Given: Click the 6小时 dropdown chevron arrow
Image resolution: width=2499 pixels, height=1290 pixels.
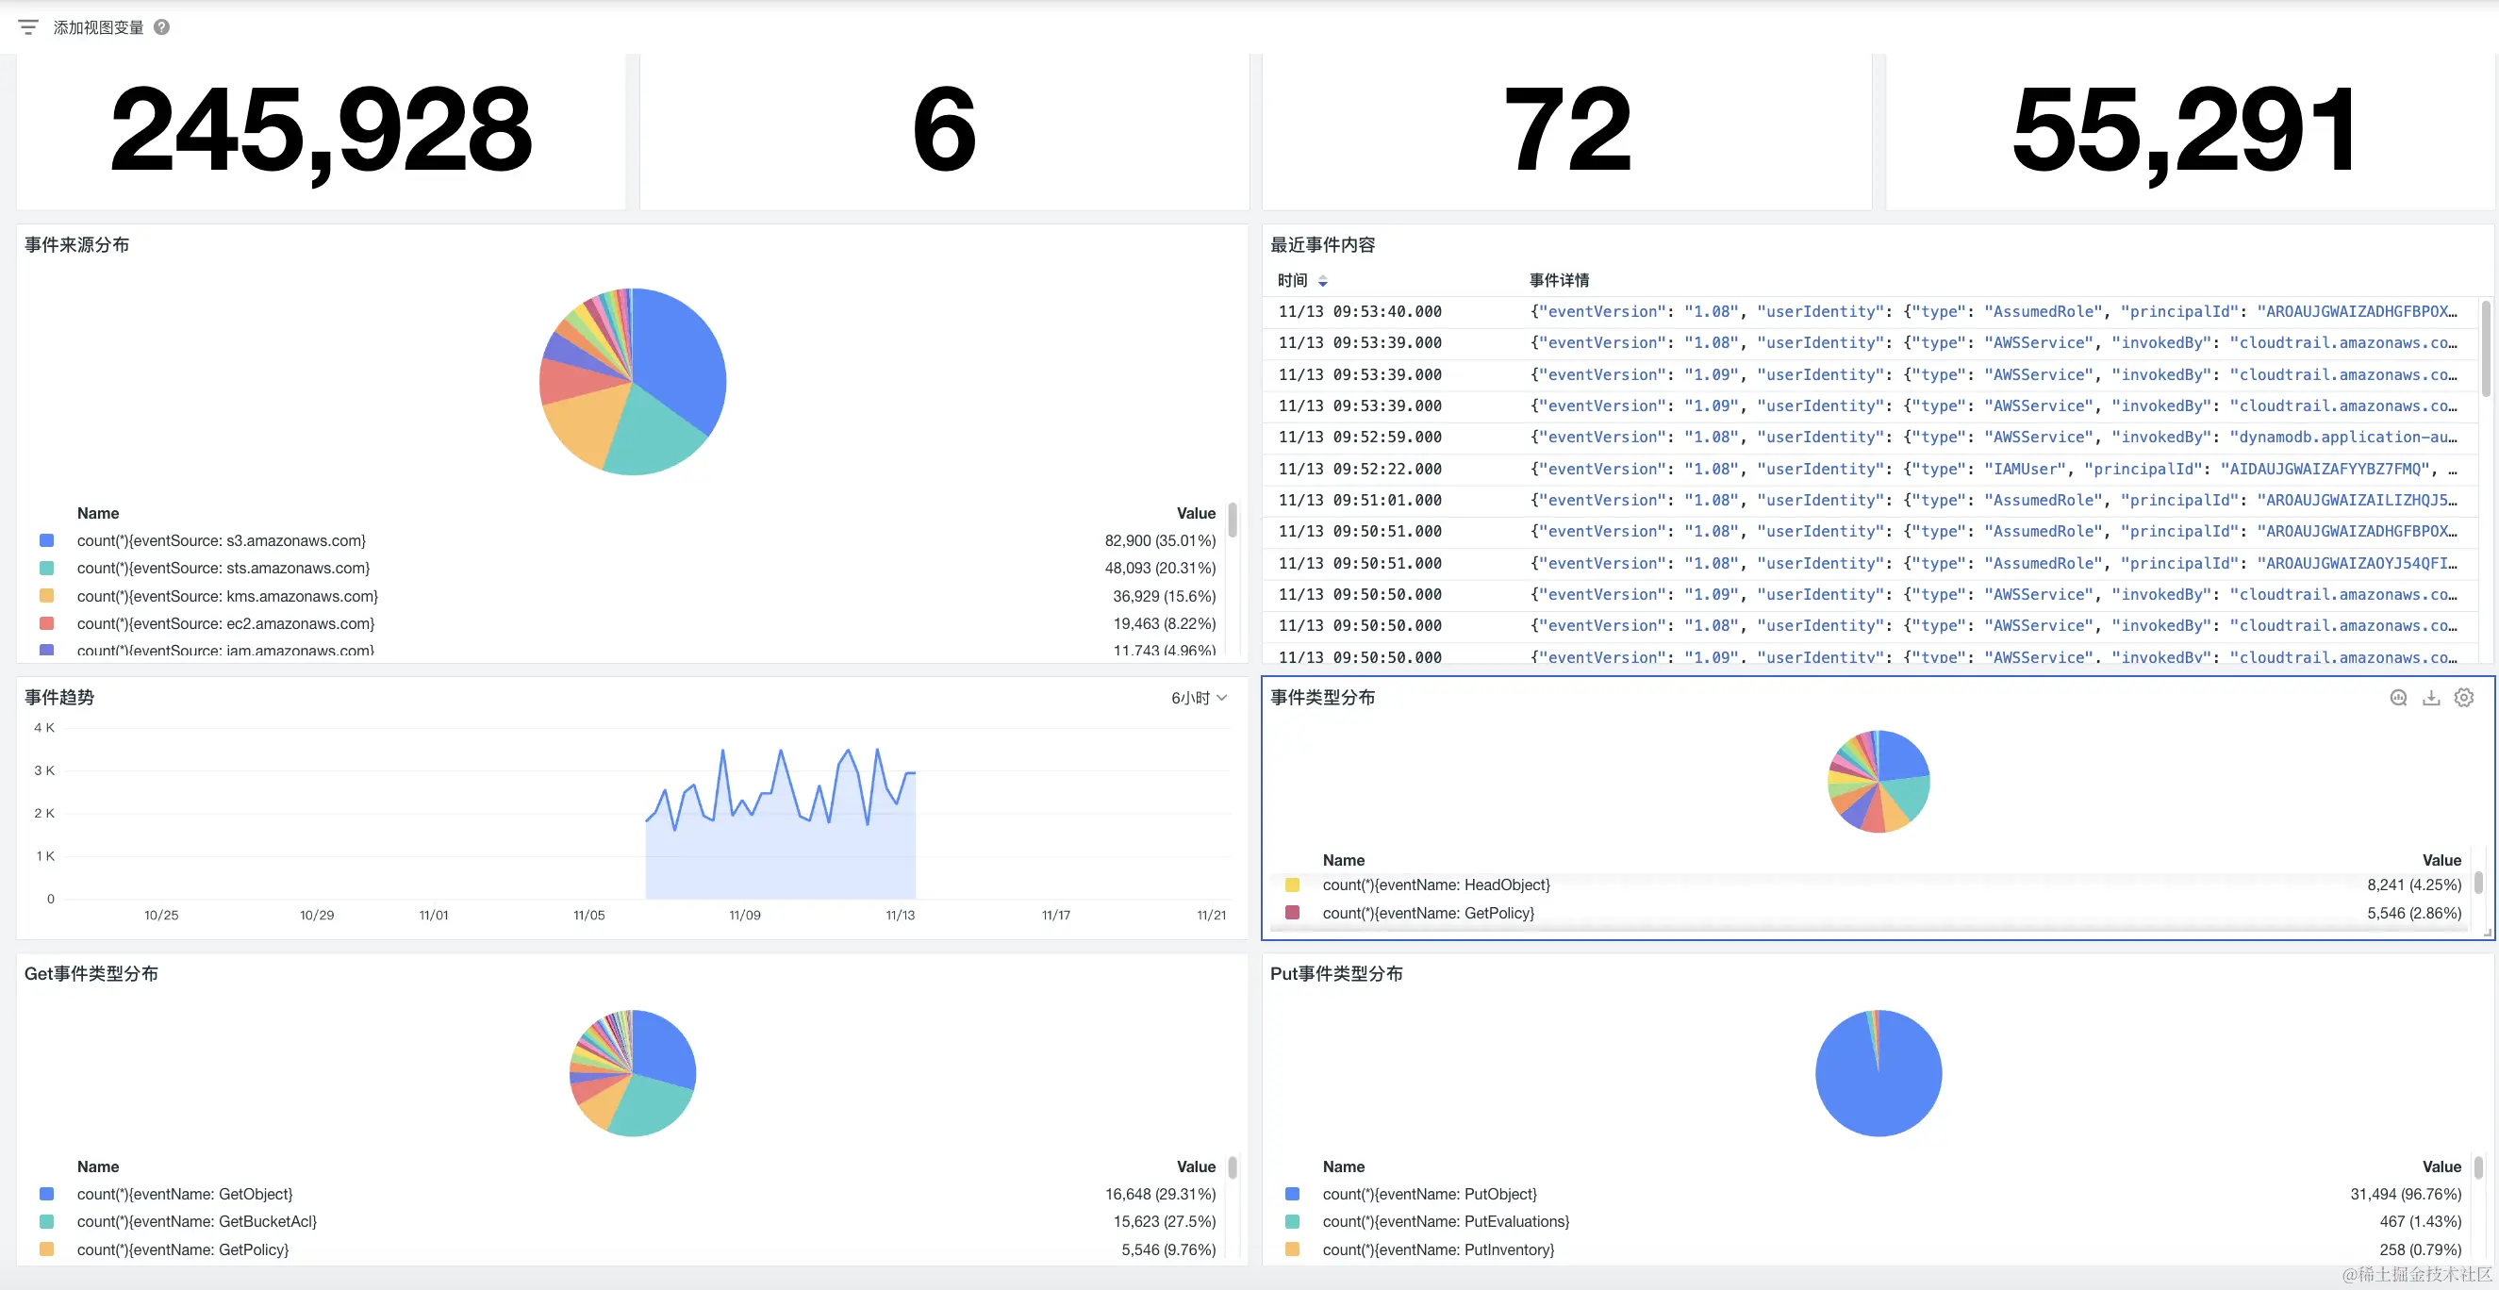Looking at the screenshot, I should tap(1222, 698).
